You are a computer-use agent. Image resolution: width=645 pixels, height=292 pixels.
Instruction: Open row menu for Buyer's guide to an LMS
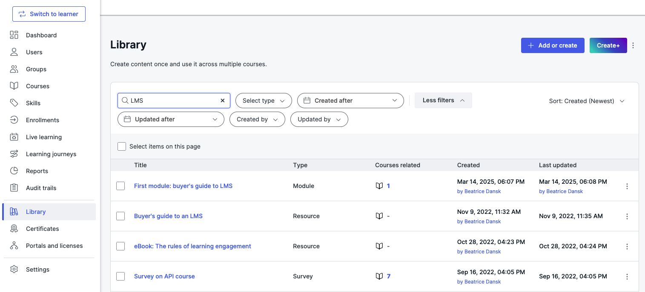tap(627, 216)
